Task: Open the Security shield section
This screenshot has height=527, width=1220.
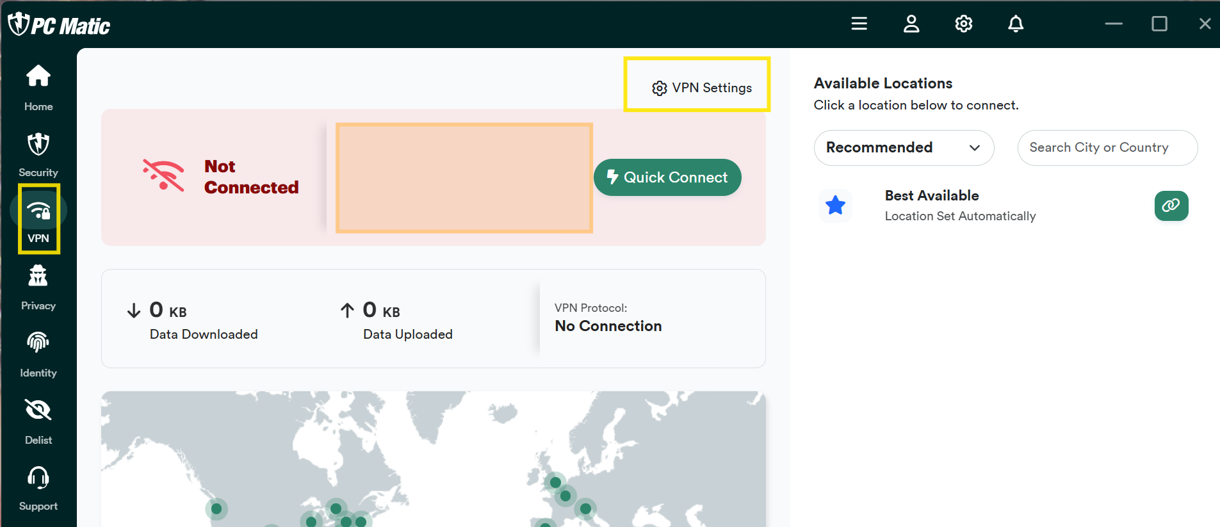Action: [38, 155]
